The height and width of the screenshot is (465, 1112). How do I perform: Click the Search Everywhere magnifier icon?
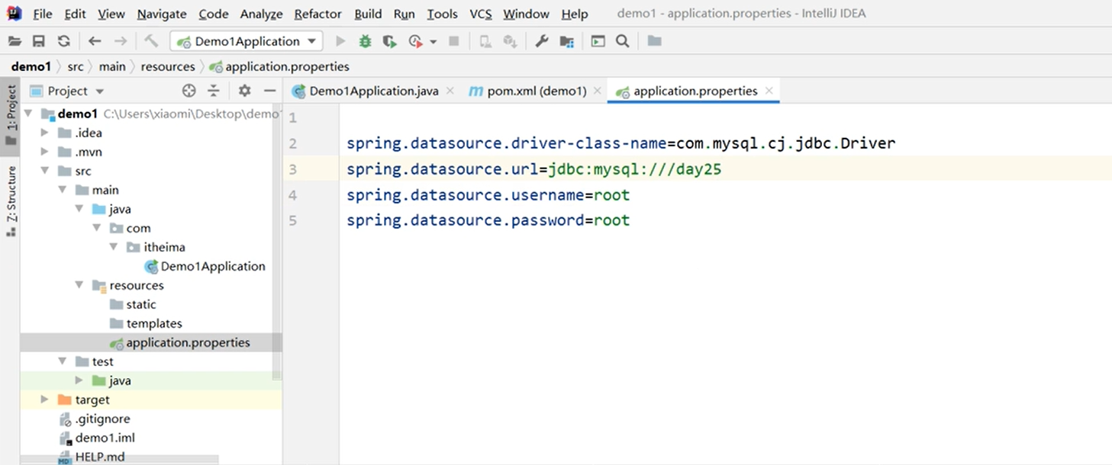click(623, 41)
